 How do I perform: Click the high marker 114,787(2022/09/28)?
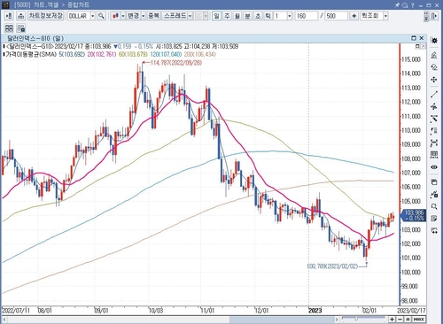[x=176, y=63]
